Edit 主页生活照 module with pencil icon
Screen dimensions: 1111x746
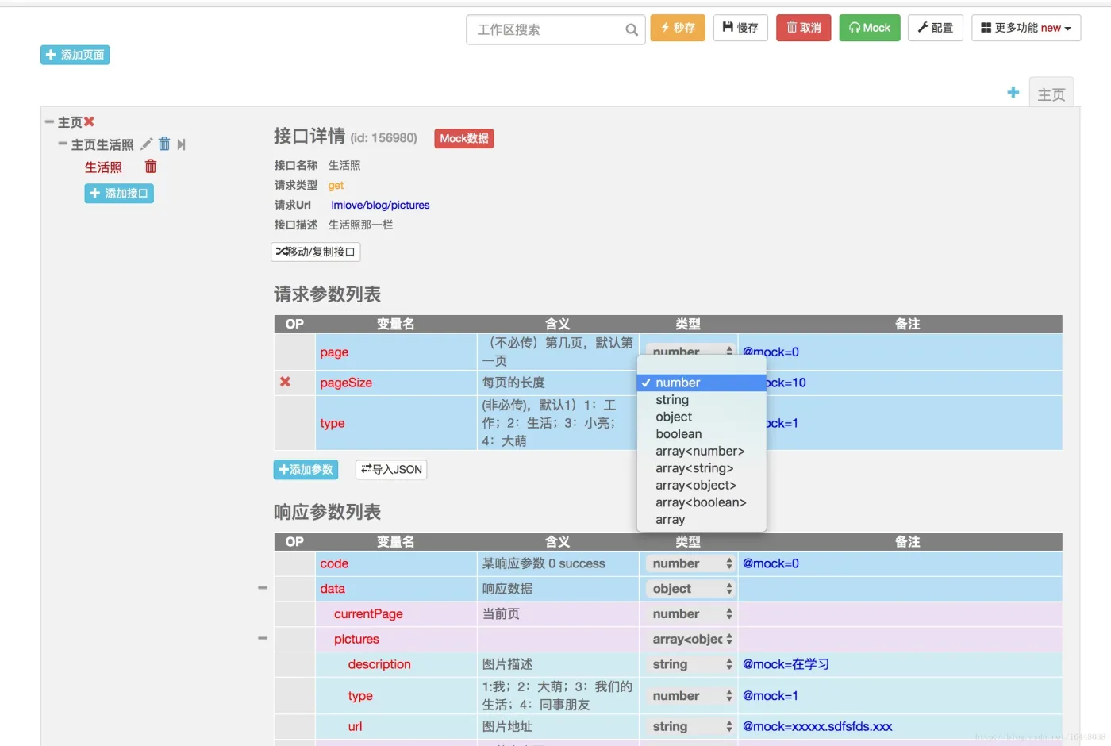tap(146, 144)
